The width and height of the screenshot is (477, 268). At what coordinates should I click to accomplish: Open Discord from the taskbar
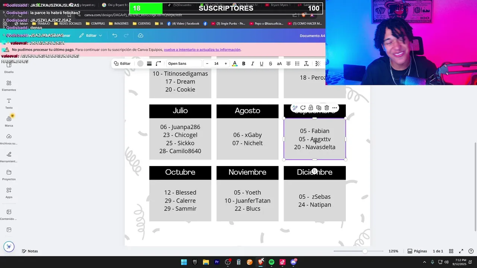tap(293, 262)
